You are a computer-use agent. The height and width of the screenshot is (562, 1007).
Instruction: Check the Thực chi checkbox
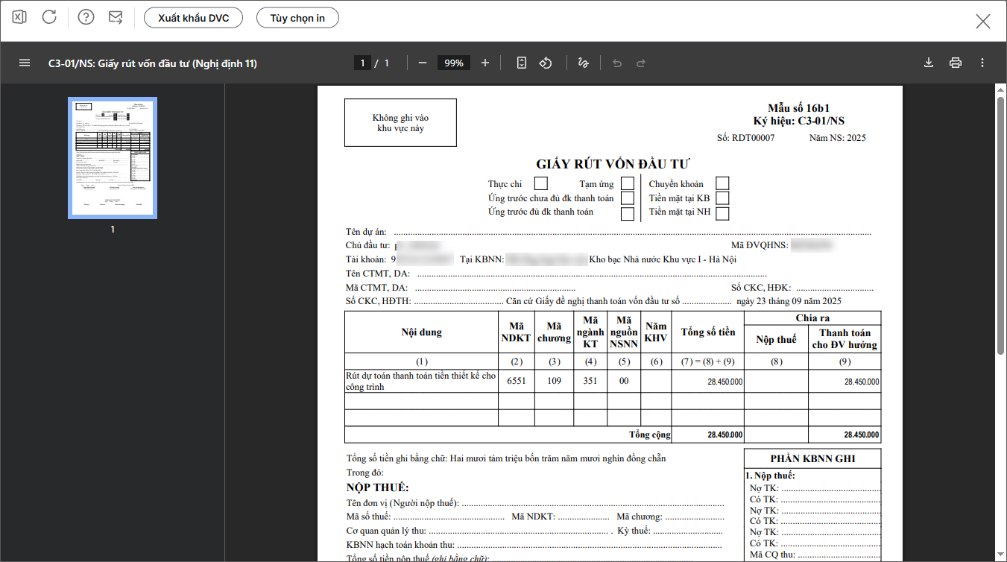point(541,183)
